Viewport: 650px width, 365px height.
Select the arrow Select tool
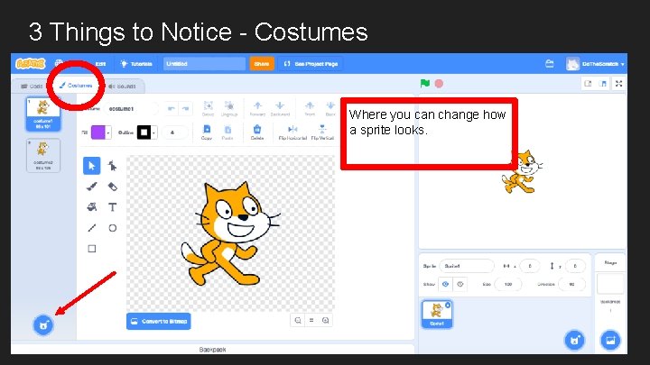click(91, 166)
